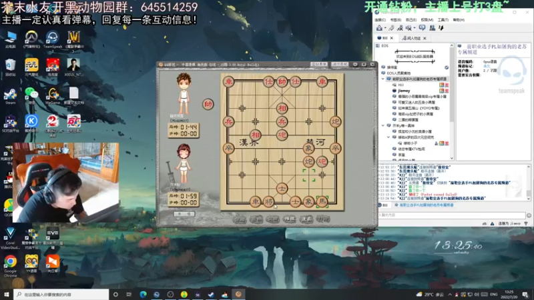Select user HJJ in the channel tree

click(x=401, y=85)
